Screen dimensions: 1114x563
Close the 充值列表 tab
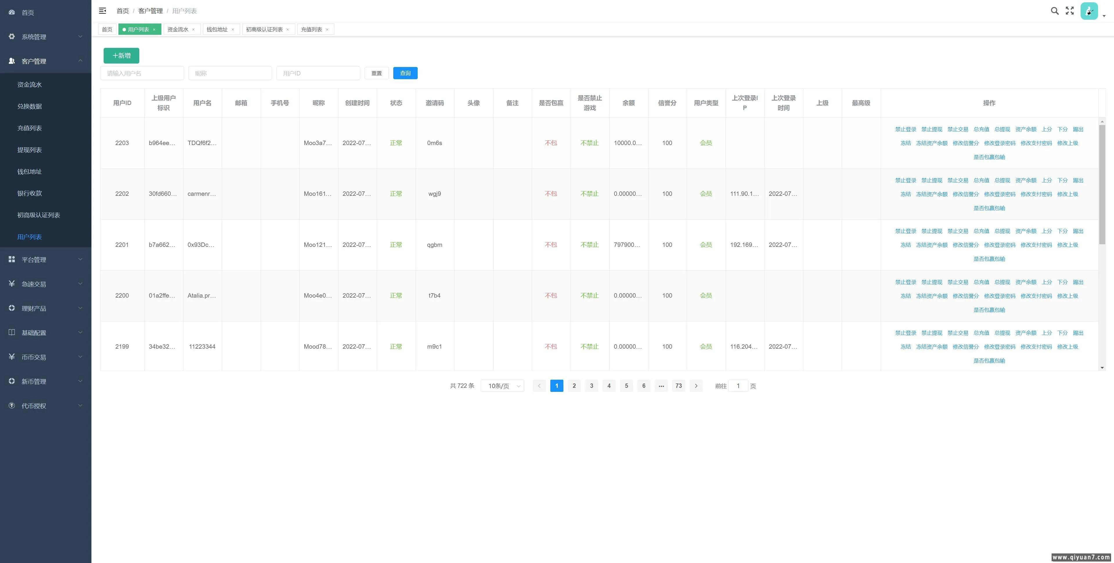click(x=327, y=30)
